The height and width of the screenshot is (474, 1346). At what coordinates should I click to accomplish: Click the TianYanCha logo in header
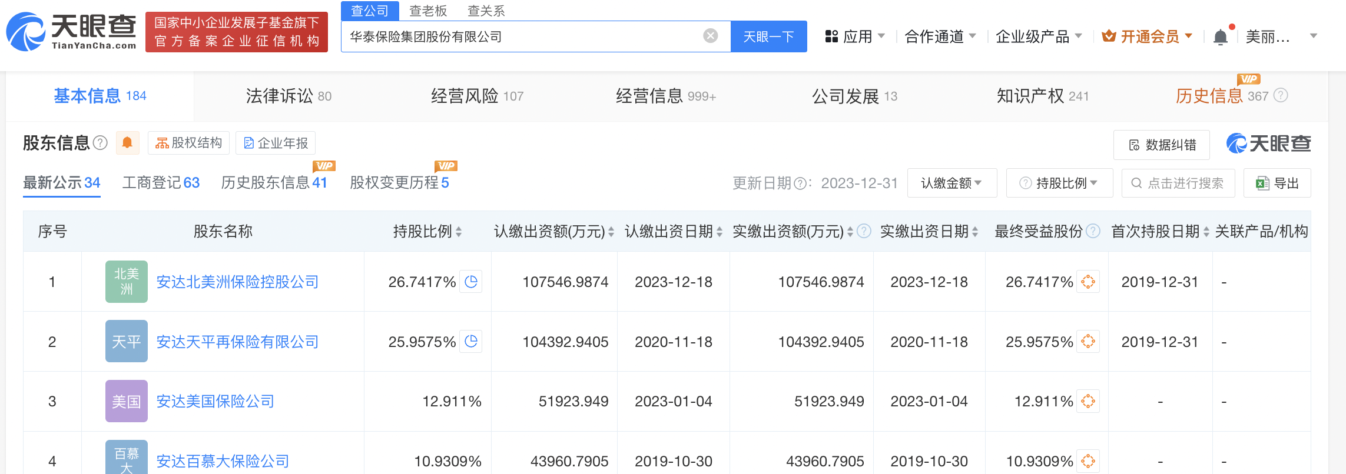click(71, 32)
